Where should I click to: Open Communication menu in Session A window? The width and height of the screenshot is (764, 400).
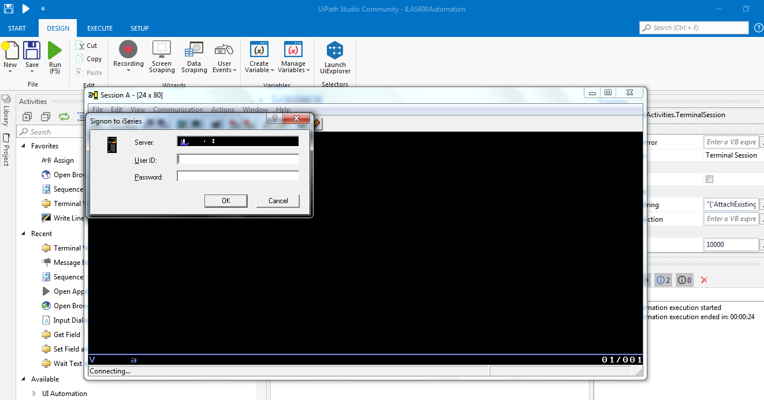(x=178, y=110)
